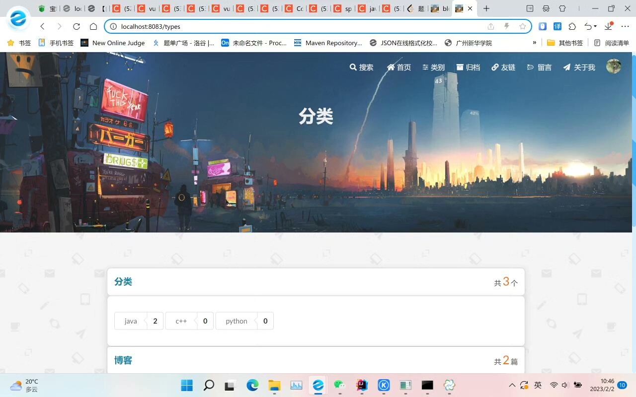Open IntelliJ IDEA from taskbar
The width and height of the screenshot is (636, 397).
coord(362,385)
